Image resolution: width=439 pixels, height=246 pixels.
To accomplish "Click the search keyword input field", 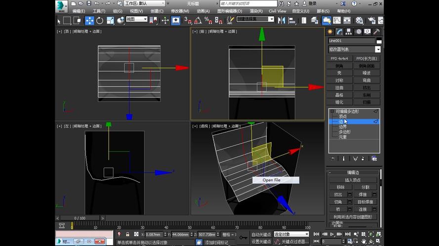I will point(248,3).
